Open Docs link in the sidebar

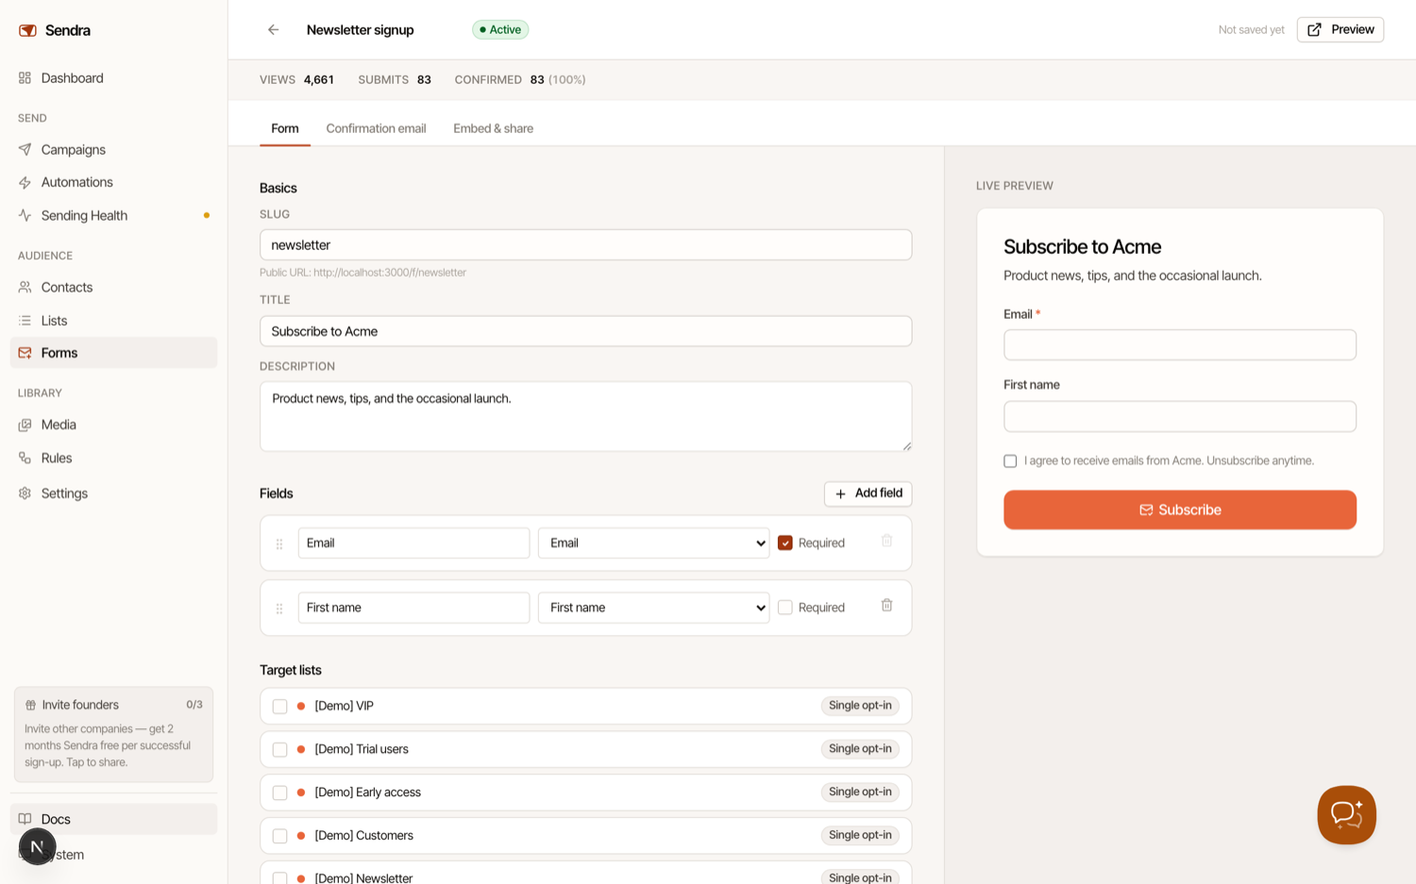point(113,819)
